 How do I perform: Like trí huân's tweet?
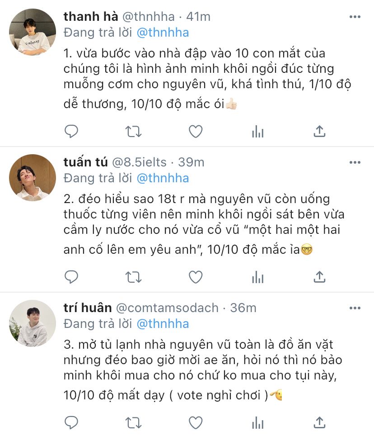[195, 422]
